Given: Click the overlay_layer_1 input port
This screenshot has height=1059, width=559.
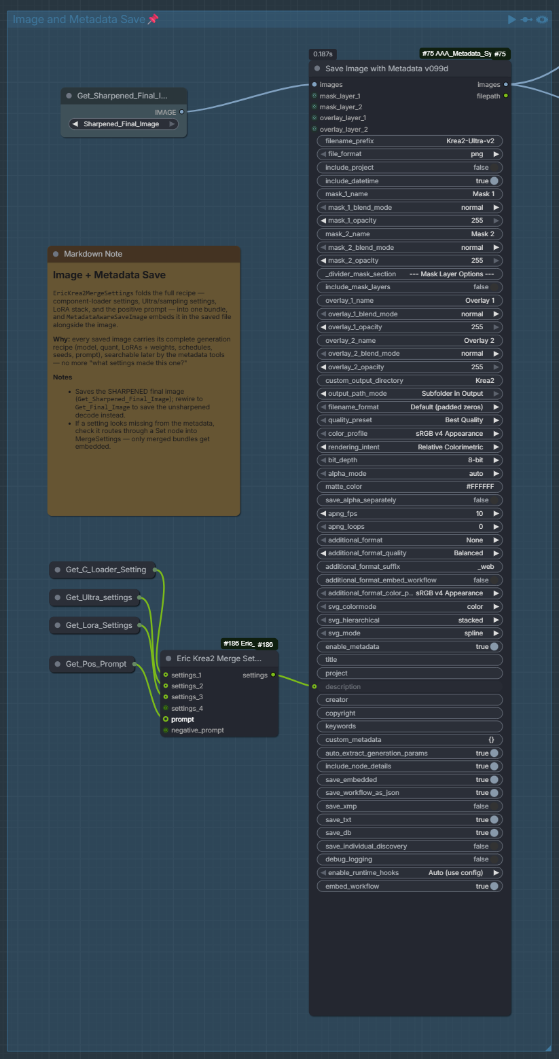Looking at the screenshot, I should coord(314,118).
